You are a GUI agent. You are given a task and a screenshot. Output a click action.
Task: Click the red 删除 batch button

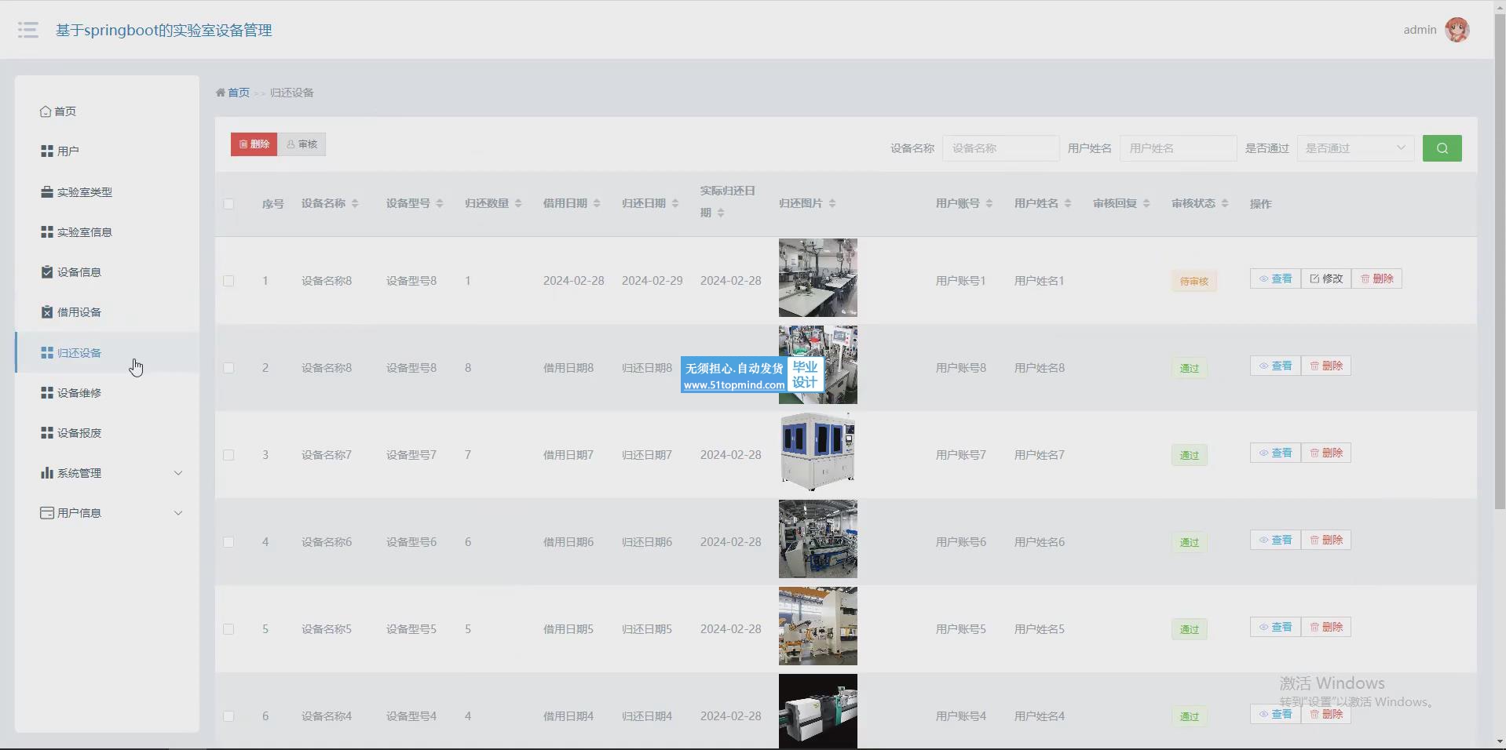254,144
